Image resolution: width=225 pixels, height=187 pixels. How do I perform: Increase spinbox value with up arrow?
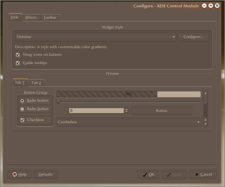[x=126, y=109]
